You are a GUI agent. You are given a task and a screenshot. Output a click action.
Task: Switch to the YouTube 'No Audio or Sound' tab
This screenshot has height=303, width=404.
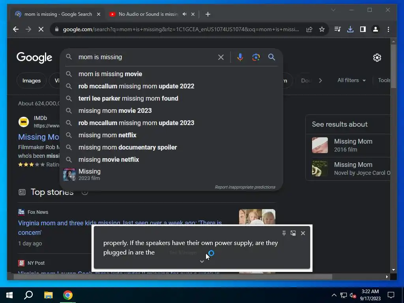148,14
